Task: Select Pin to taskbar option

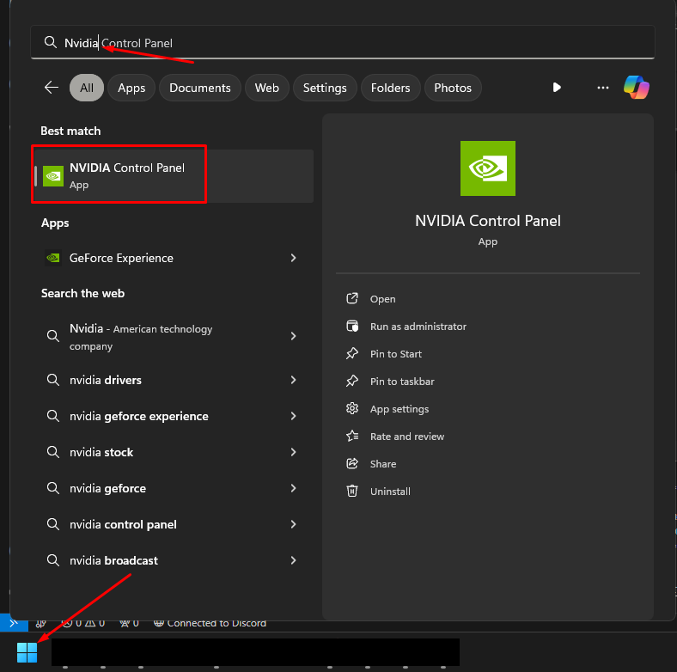Action: click(x=401, y=382)
